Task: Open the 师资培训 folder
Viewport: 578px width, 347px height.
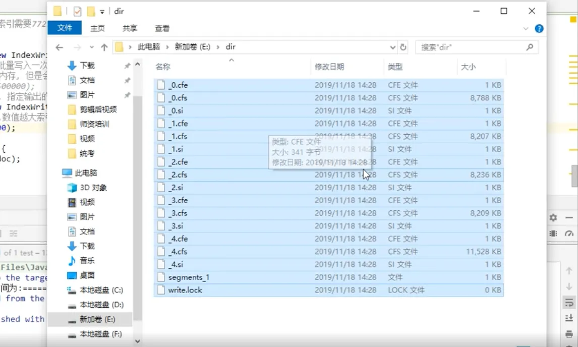Action: pos(94,124)
